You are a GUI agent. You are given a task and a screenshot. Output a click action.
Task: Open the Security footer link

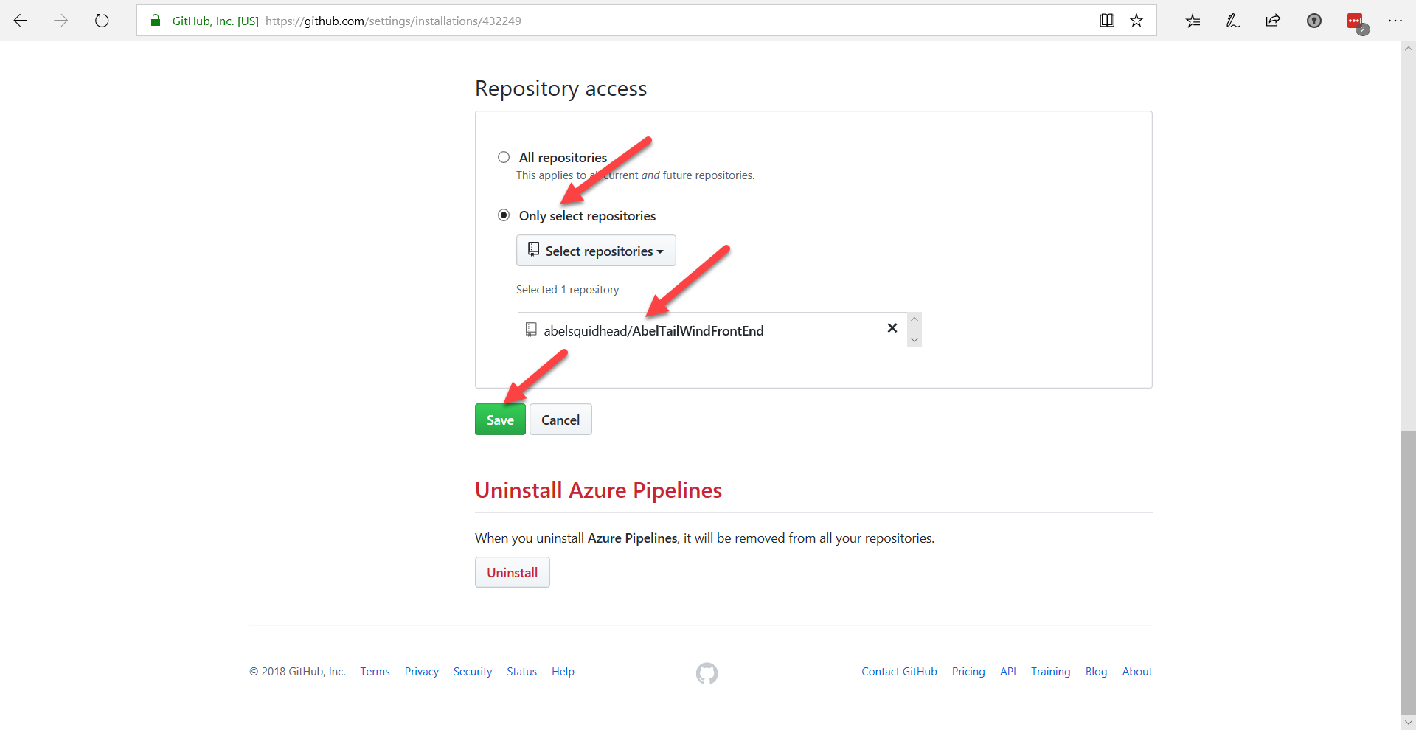(x=473, y=672)
